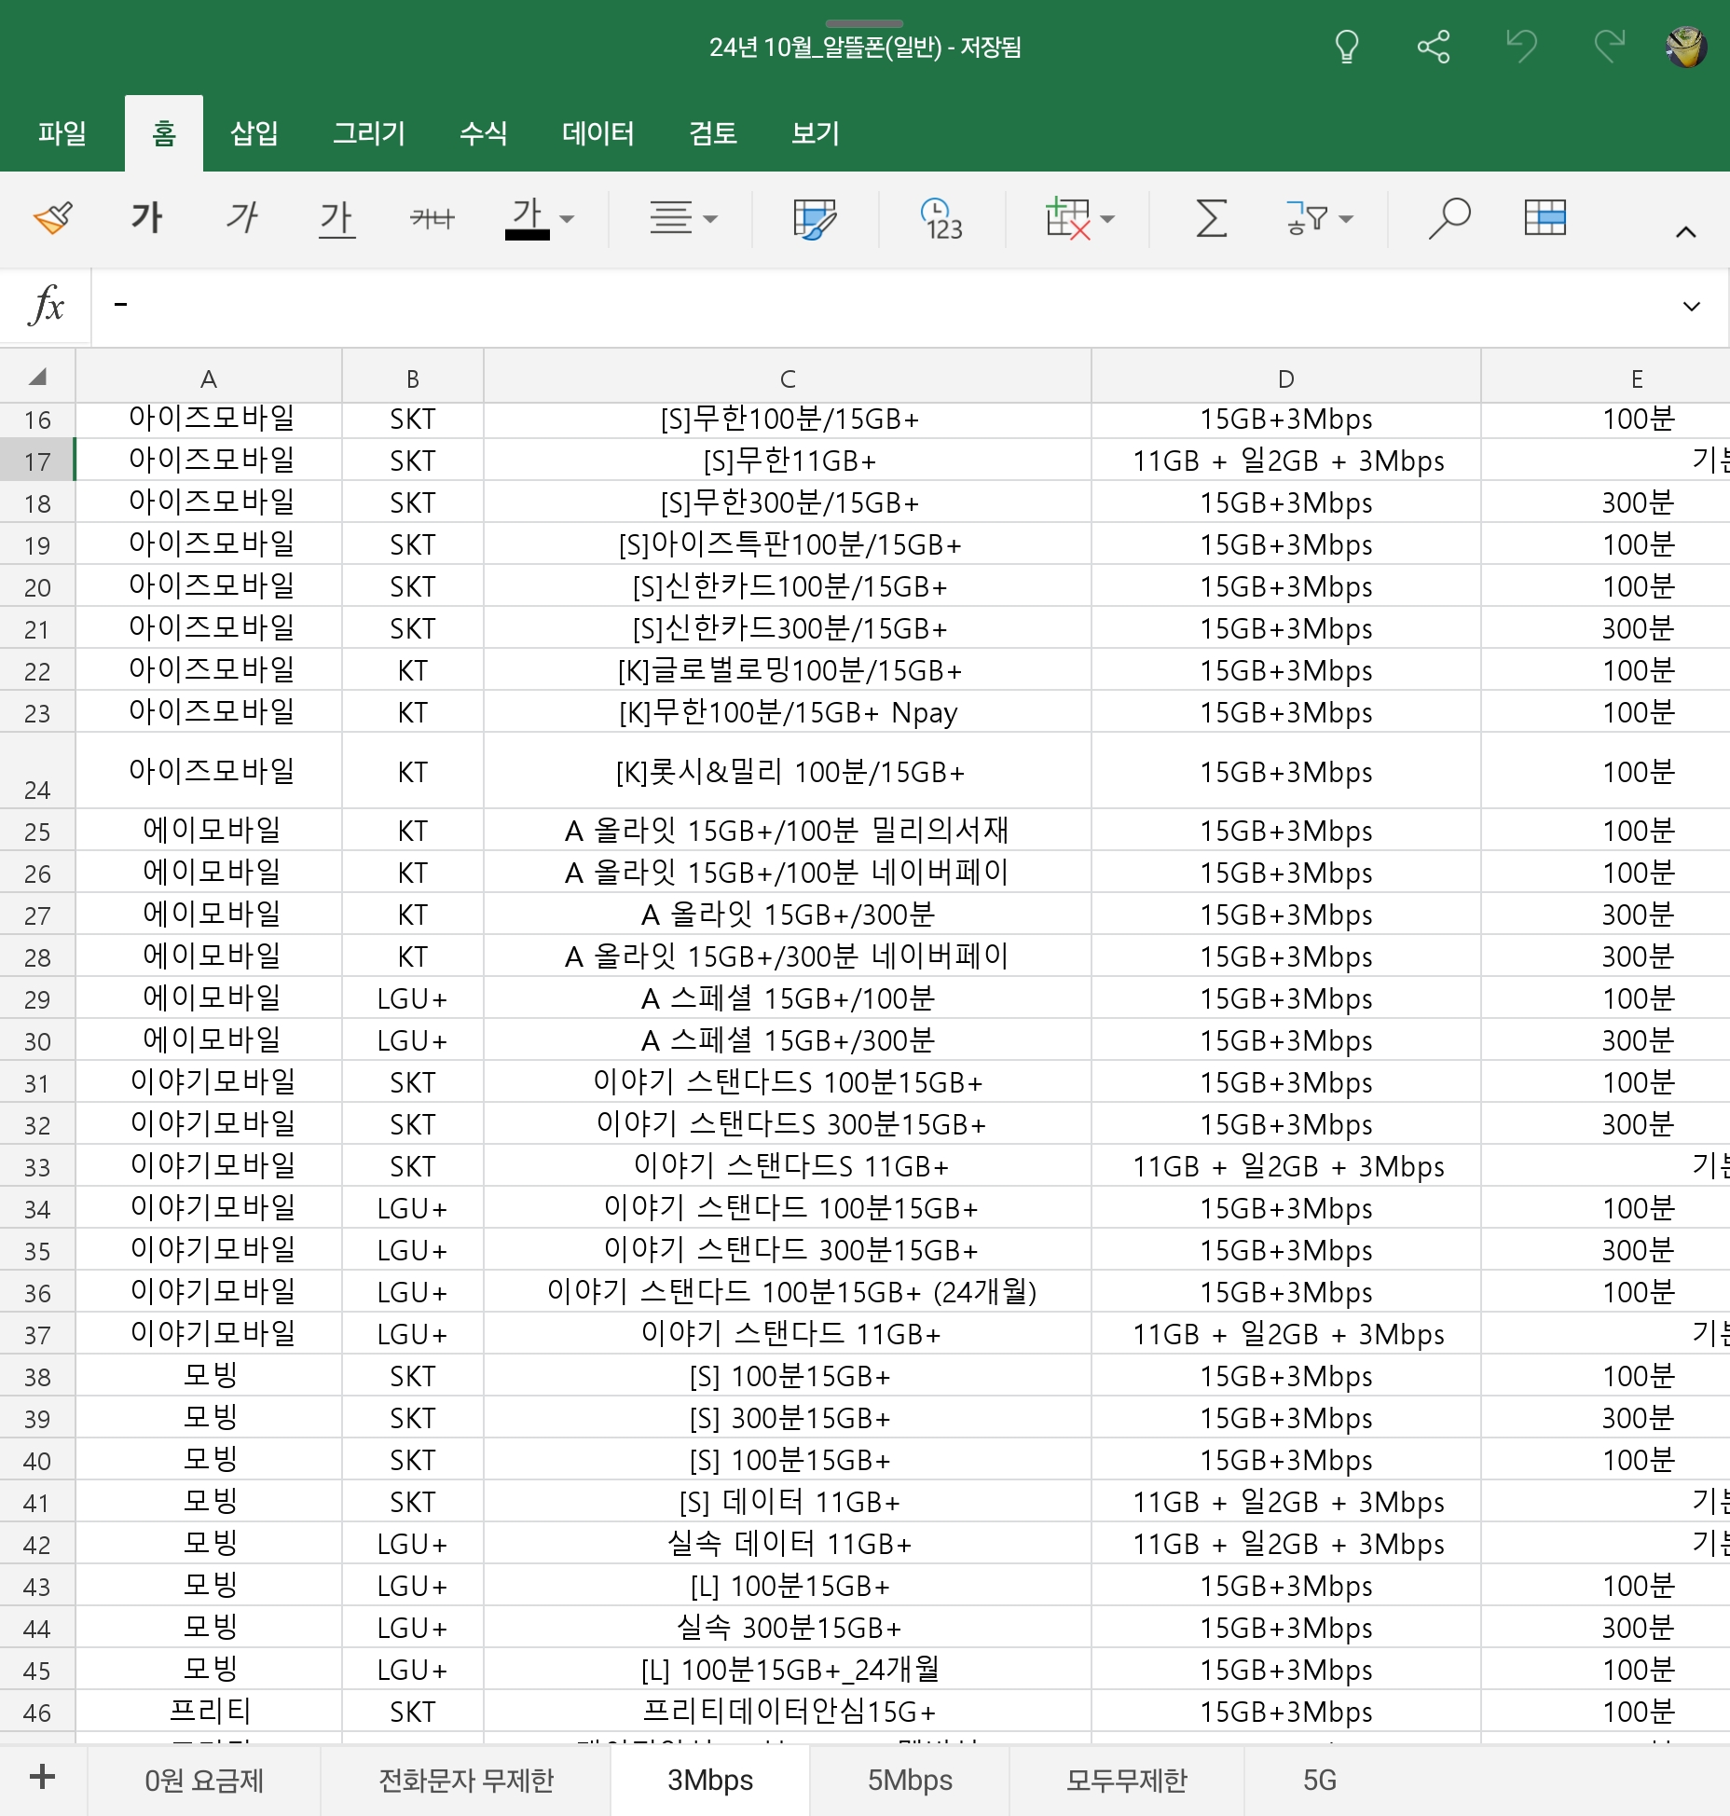
Task: Select cell 이야기 스탠다드 100분15GB+ (24개월)
Action: pyautogui.click(x=788, y=1292)
